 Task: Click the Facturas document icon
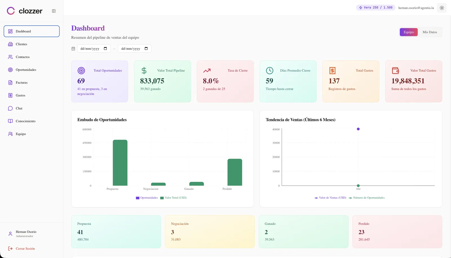click(10, 82)
